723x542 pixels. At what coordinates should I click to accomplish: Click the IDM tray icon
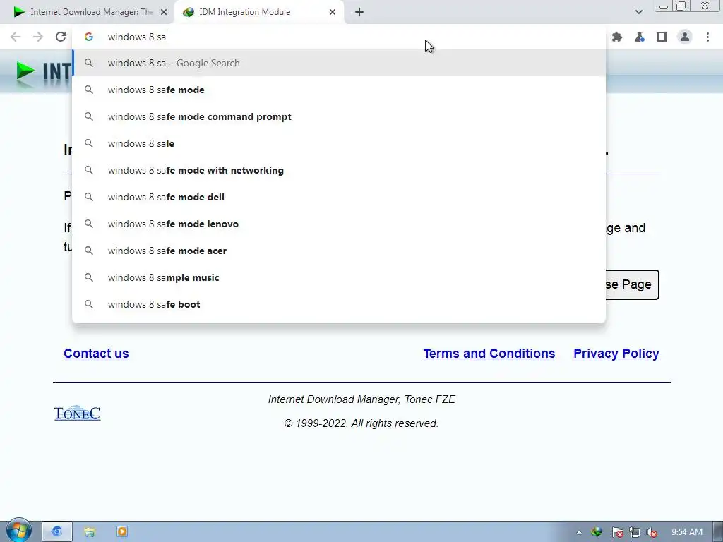596,532
